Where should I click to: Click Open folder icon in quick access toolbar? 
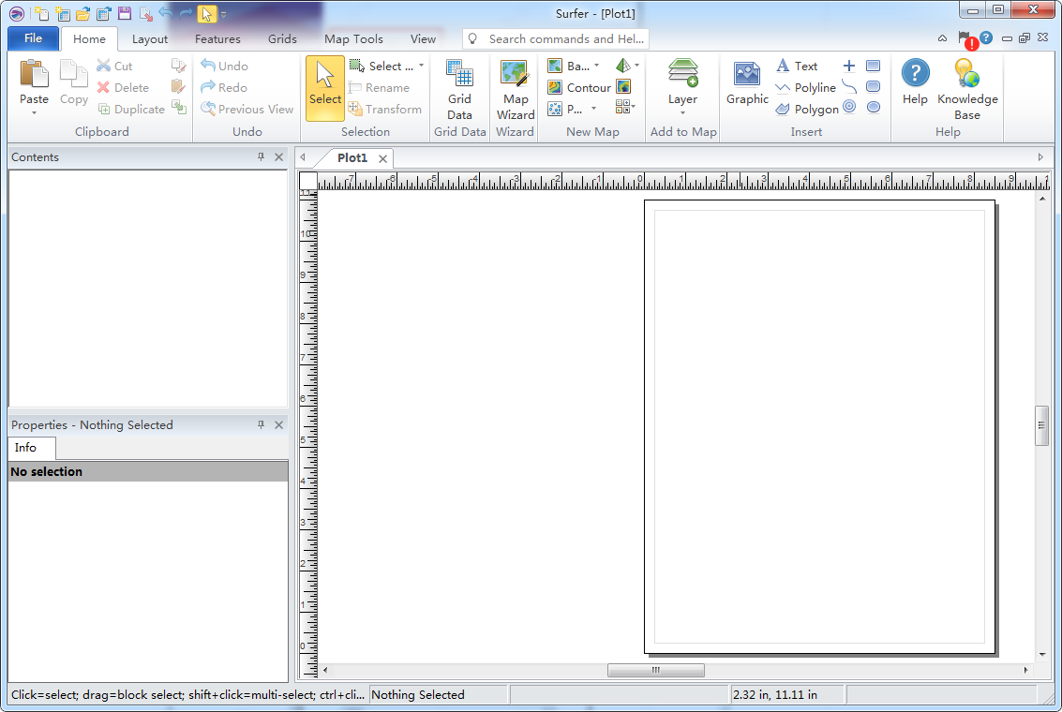83,13
